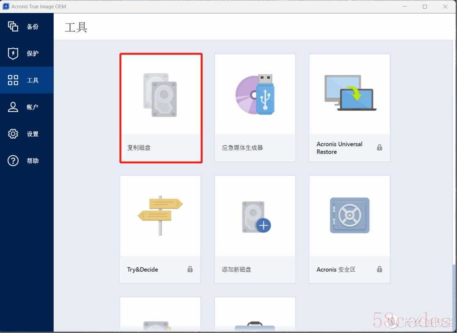Open the 帐户 (Account) section in the sidebar
This screenshot has width=457, height=333.
point(27,107)
